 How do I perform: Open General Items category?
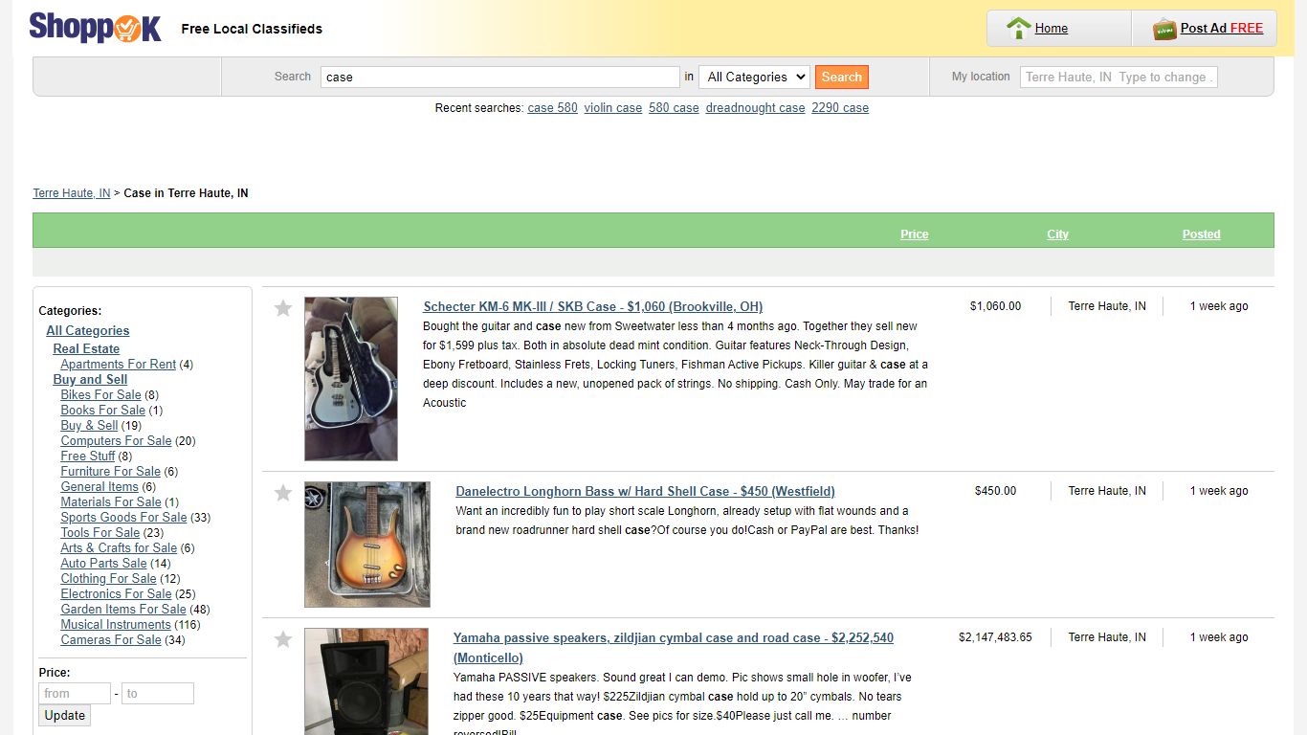click(100, 487)
